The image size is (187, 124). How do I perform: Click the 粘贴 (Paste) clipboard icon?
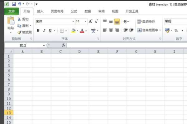(x=11, y=21)
